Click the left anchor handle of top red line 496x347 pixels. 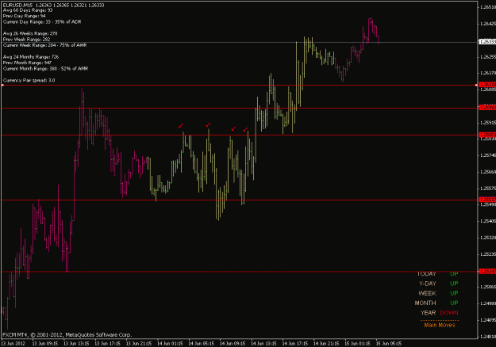pyautogui.click(x=2, y=85)
